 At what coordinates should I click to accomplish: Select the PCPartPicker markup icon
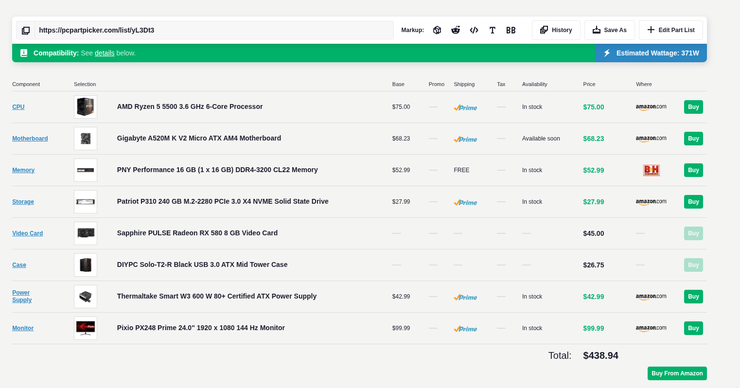pyautogui.click(x=437, y=30)
